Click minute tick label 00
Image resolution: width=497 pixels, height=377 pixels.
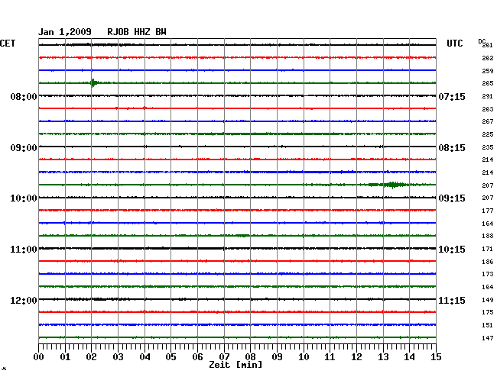pyautogui.click(x=39, y=357)
